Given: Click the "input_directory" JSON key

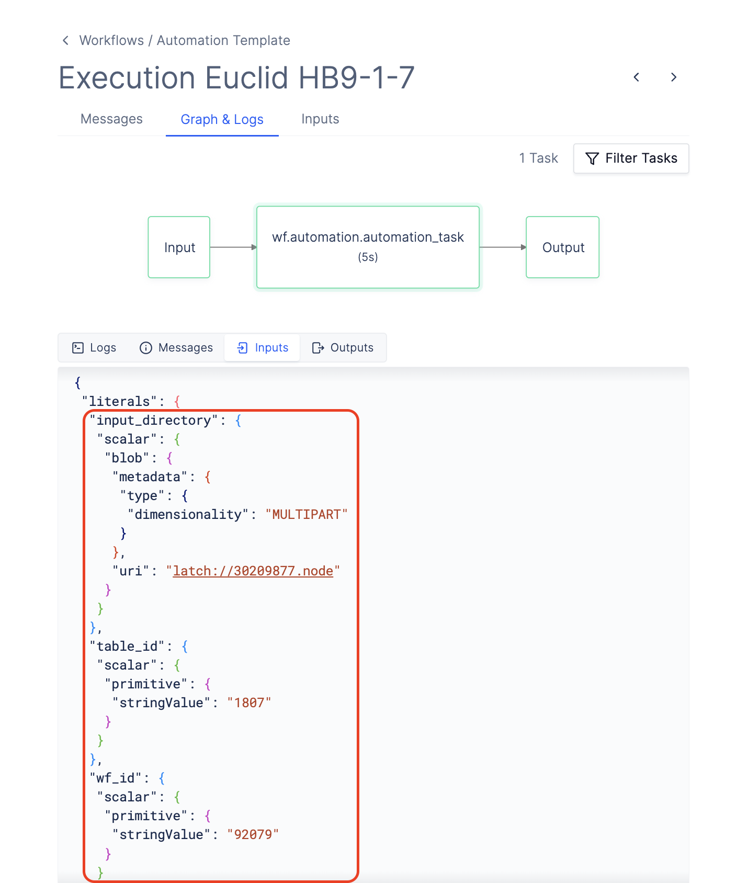Looking at the screenshot, I should point(154,420).
